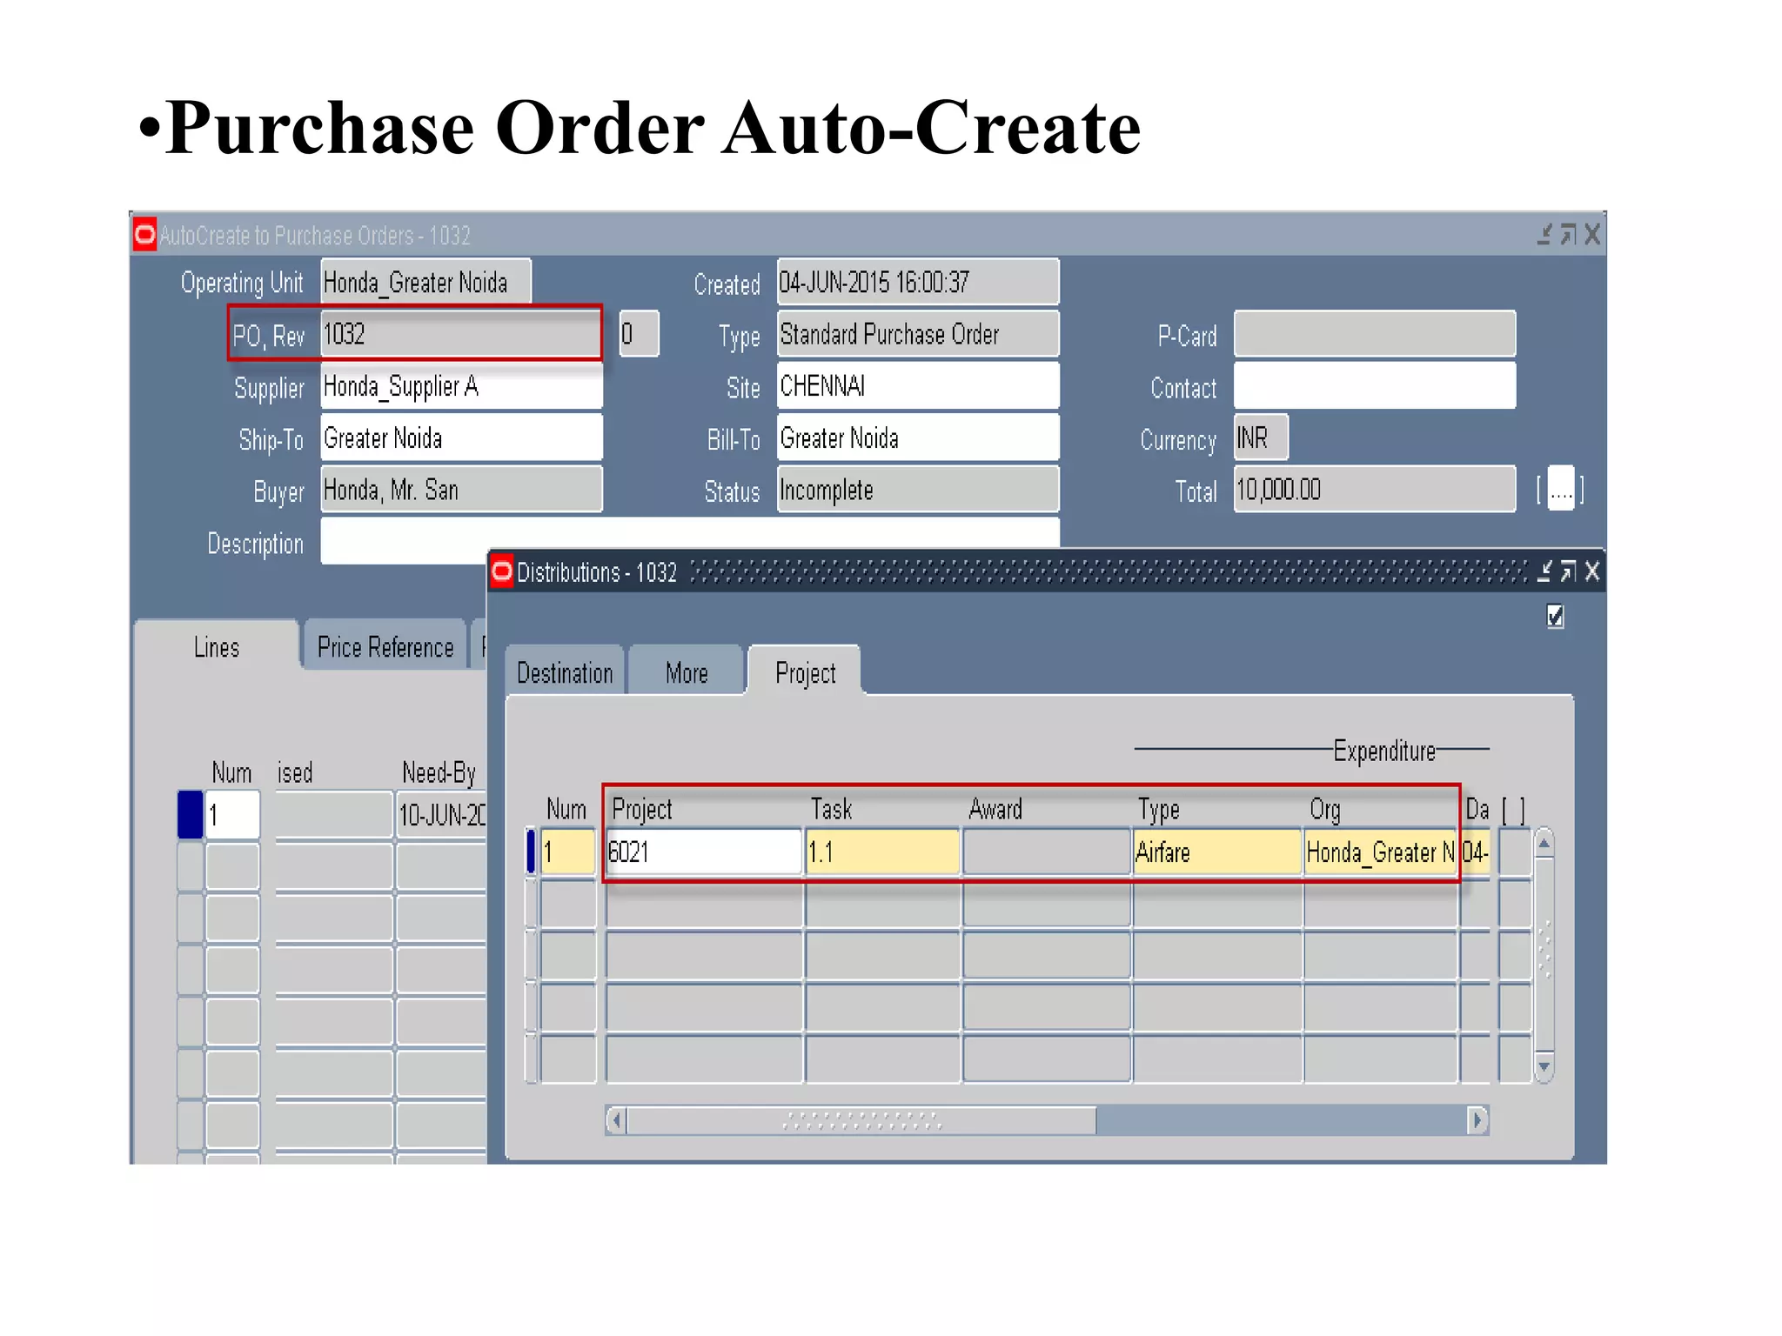Open the descriptive flexfield next to Total

coord(1561,489)
